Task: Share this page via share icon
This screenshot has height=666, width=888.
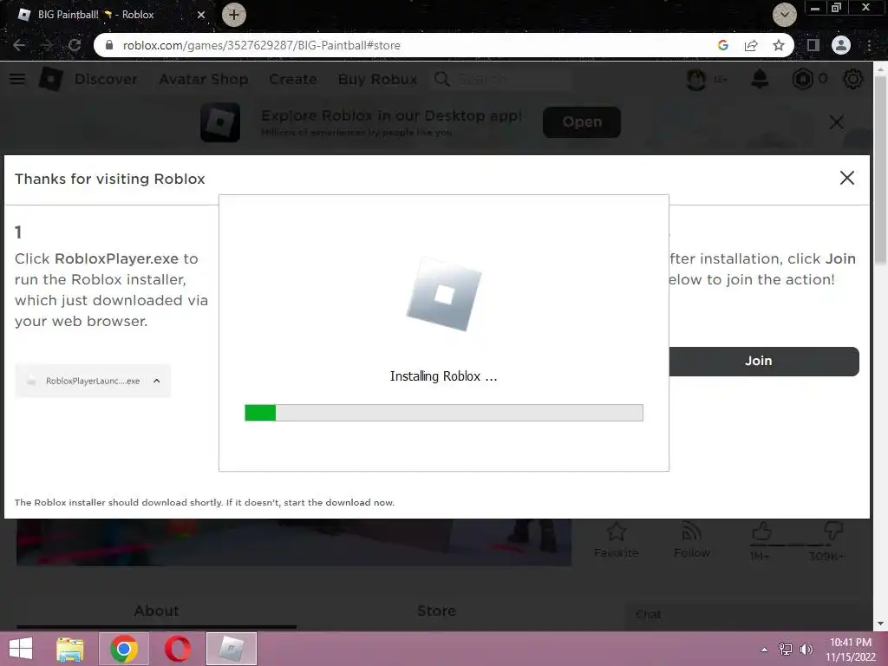Action: click(x=751, y=45)
